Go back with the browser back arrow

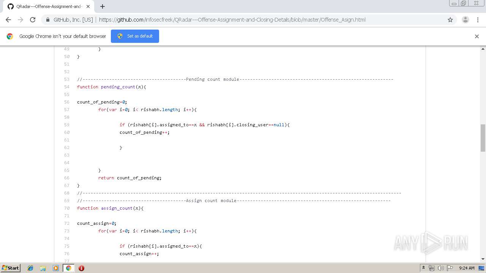(x=8, y=20)
